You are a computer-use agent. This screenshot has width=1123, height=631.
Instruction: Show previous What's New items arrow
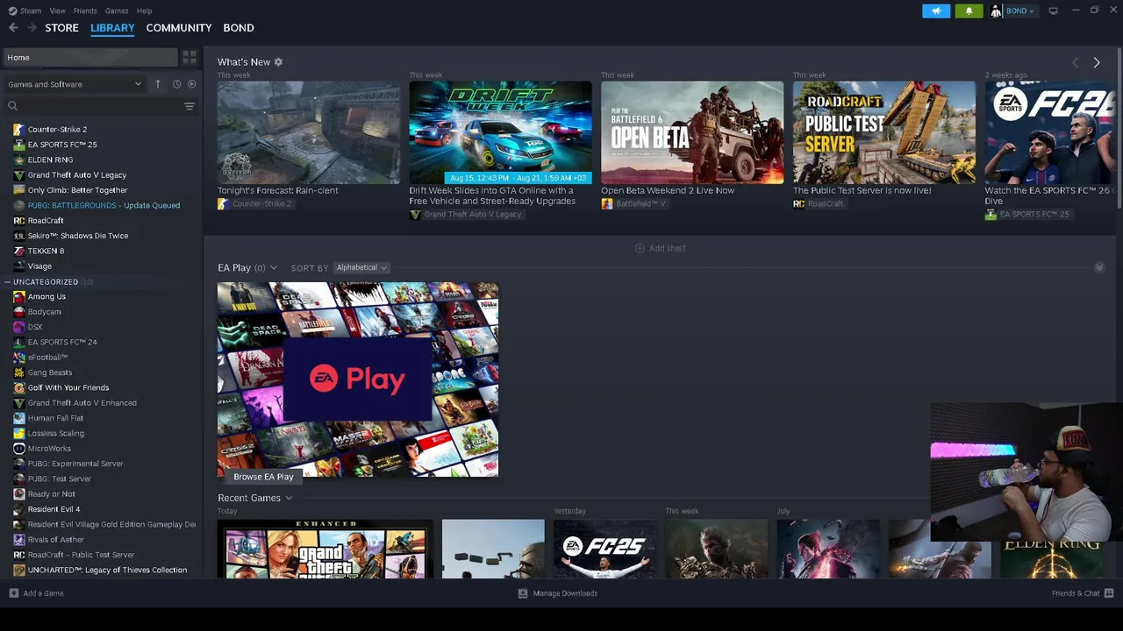click(x=1076, y=62)
